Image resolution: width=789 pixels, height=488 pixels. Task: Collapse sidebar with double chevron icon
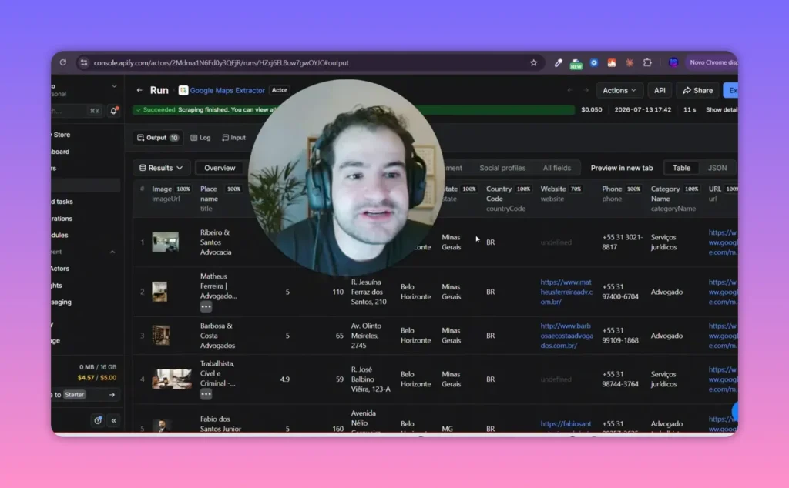pyautogui.click(x=114, y=420)
